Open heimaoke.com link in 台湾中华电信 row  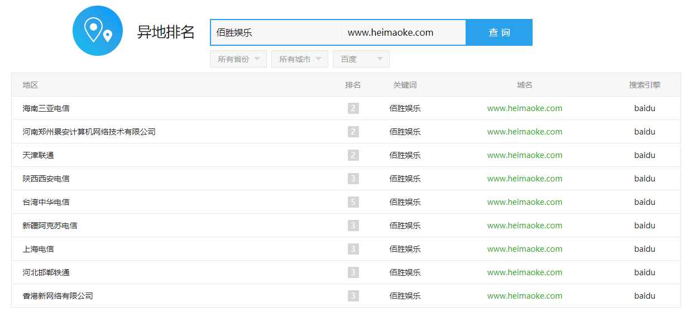(525, 202)
